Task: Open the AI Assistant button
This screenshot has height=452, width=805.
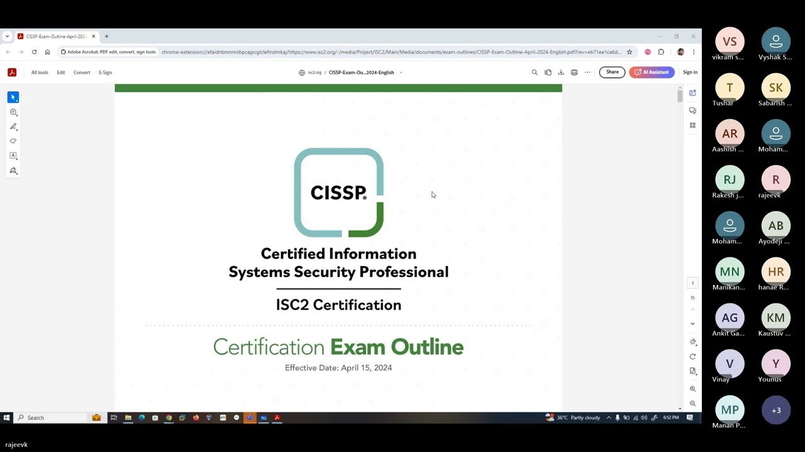Action: (652, 72)
